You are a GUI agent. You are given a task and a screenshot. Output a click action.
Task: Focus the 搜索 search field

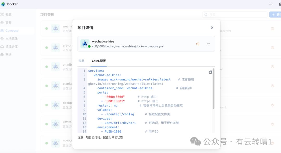click(x=235, y=15)
